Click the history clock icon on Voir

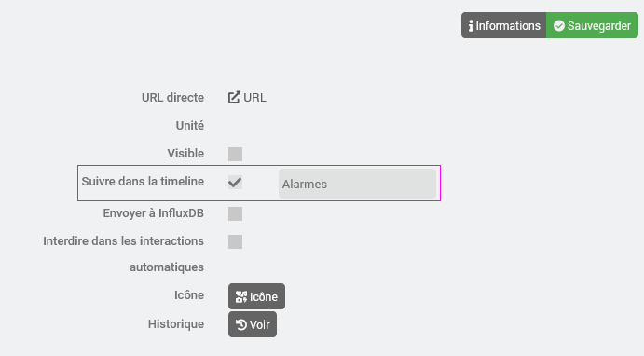click(241, 325)
